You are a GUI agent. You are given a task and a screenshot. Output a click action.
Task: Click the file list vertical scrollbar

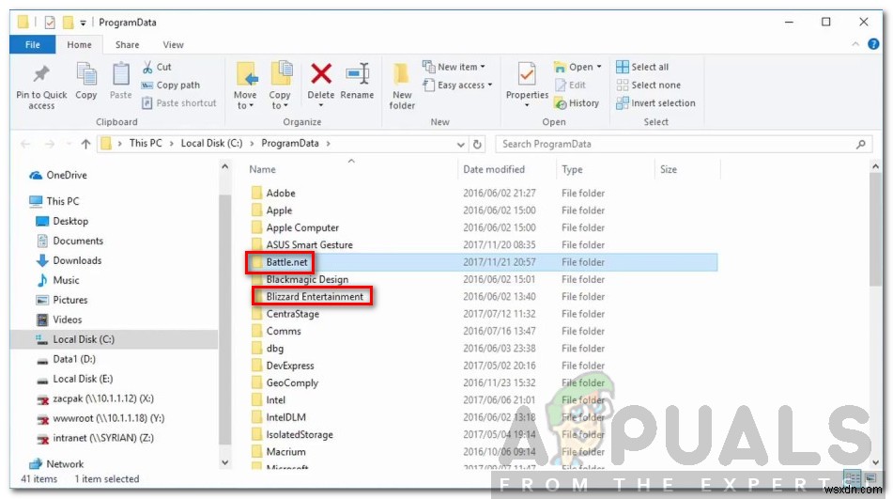coord(875,229)
